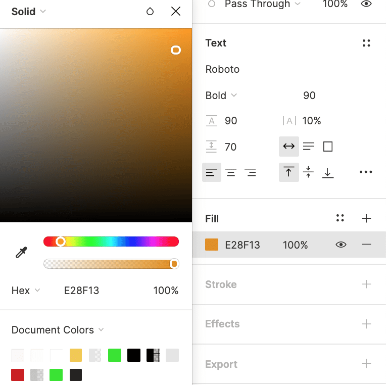Open type details three-dot menu

pos(366,172)
